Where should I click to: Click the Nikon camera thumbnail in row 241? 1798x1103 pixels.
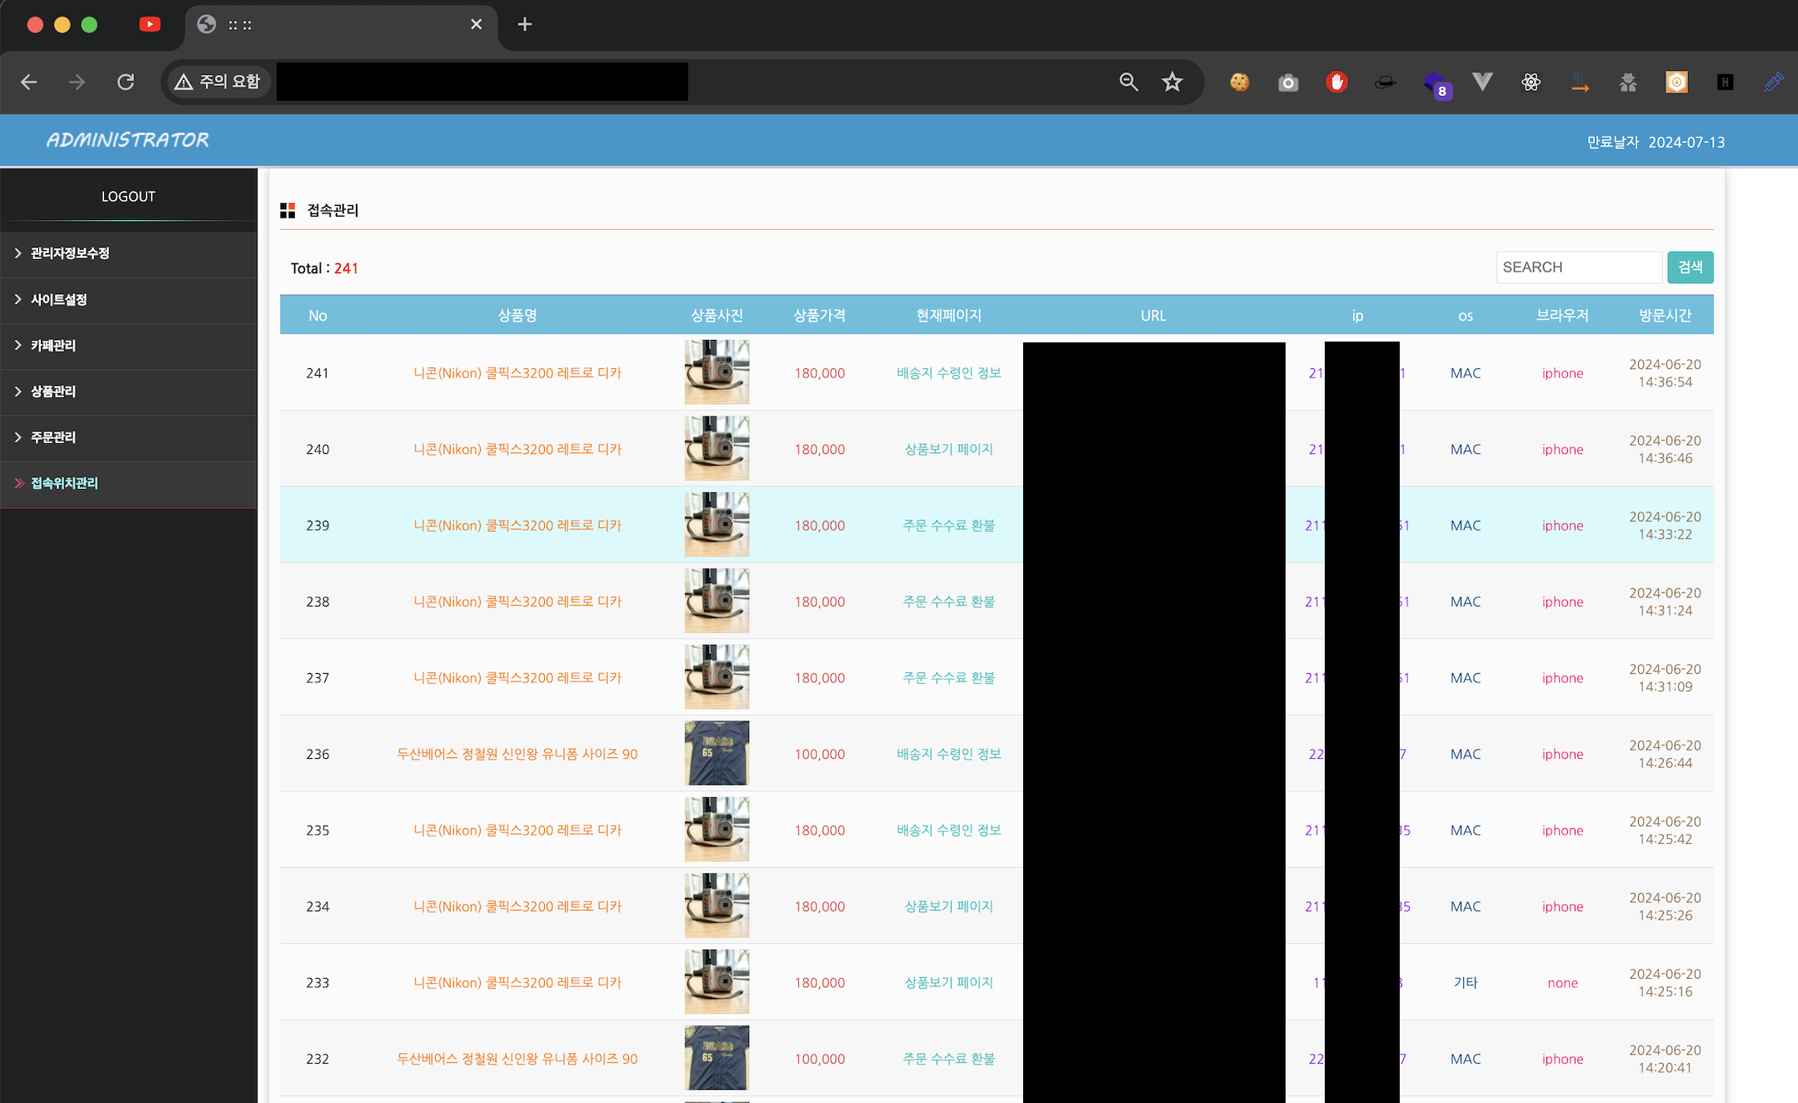[x=717, y=372]
